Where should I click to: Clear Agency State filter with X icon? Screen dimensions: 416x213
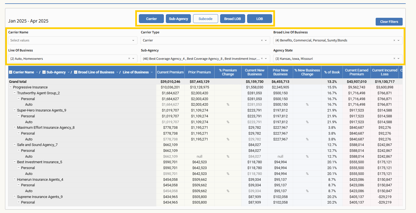394,59
